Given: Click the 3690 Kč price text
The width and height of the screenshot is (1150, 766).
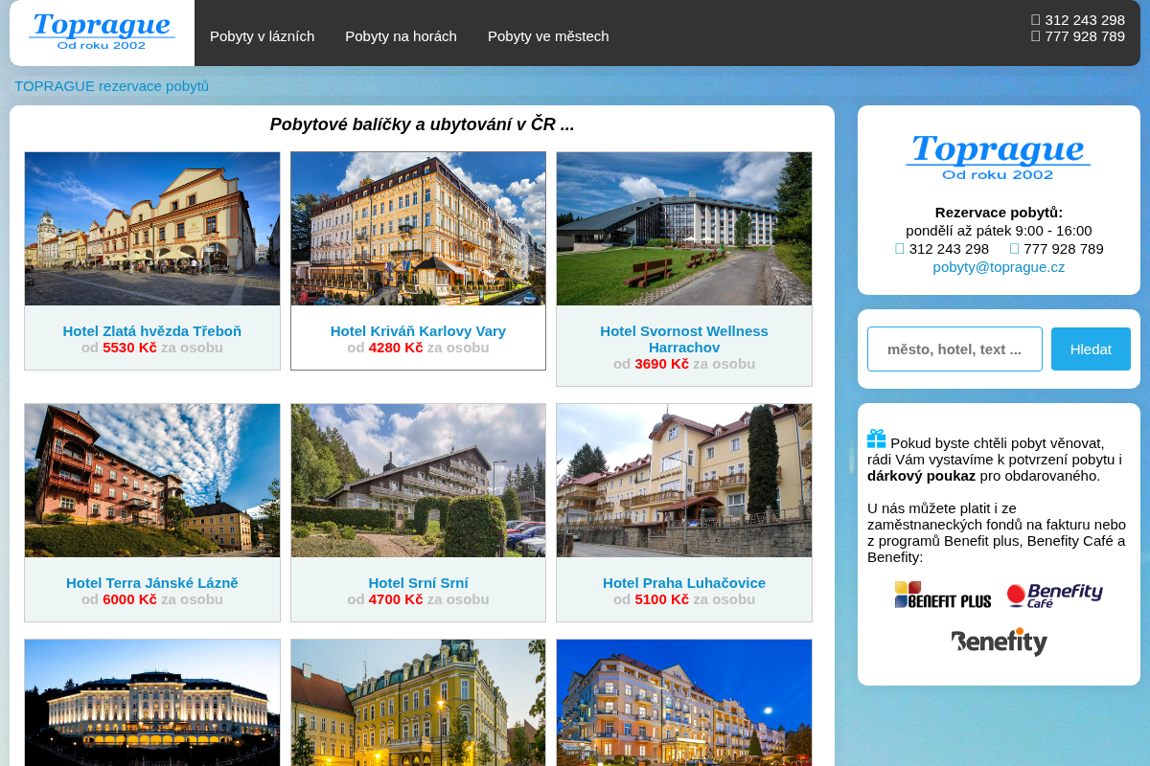Looking at the screenshot, I should 661,364.
